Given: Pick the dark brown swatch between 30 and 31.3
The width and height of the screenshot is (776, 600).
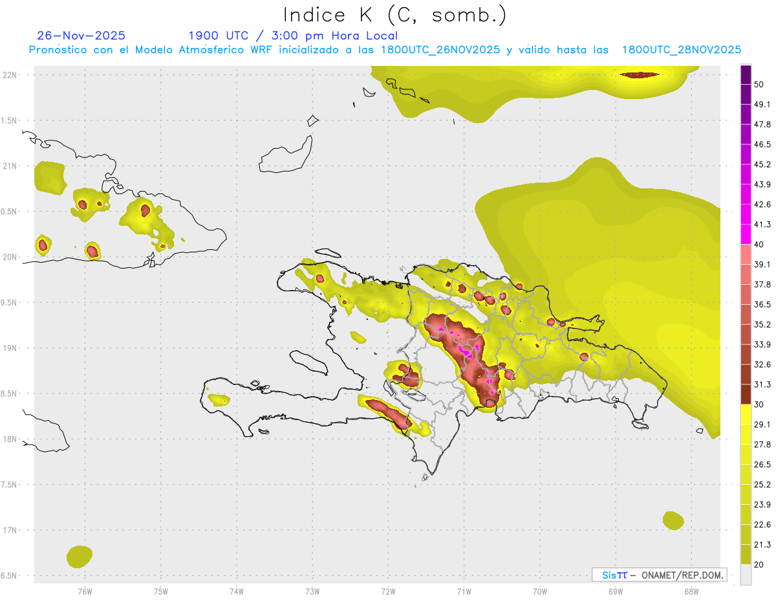Looking at the screenshot, I should (746, 394).
